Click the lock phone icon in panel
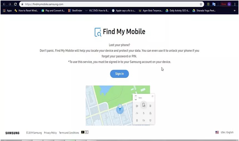Screen dimensions: 239x141 tap(144, 105)
